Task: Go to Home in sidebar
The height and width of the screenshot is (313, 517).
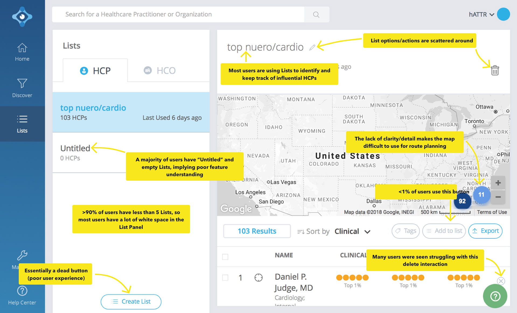Action: click(x=22, y=52)
